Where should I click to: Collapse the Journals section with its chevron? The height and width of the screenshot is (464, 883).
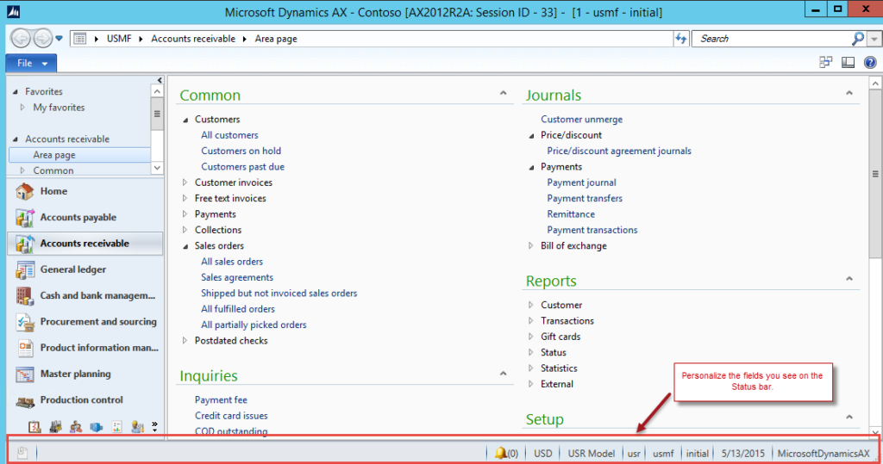click(x=849, y=93)
